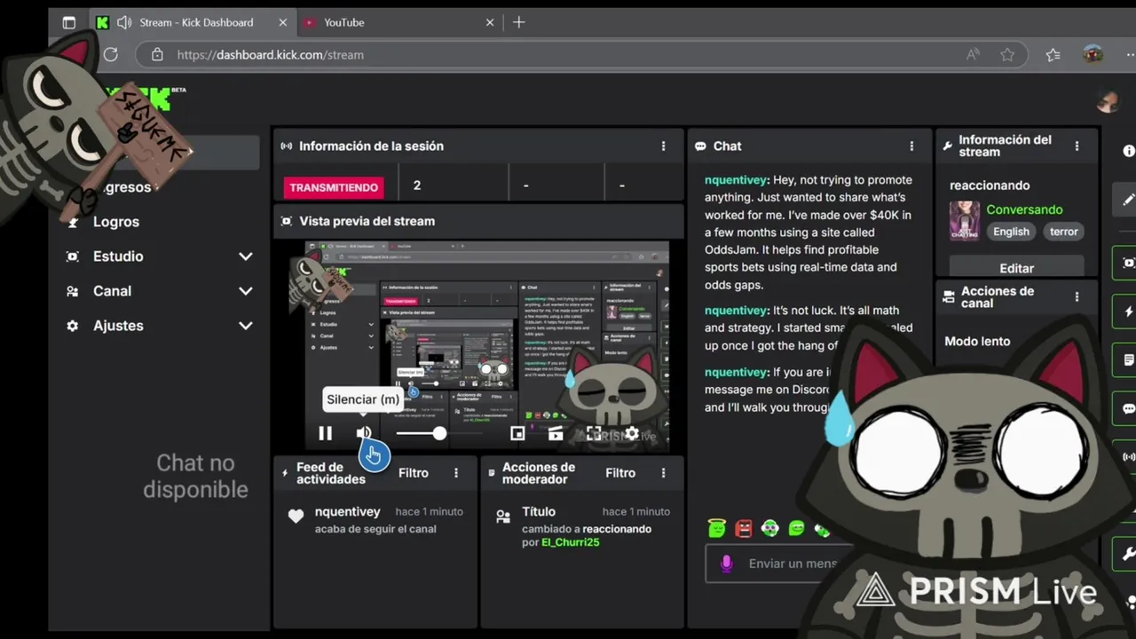
Task: Add page to favorites star icon
Action: [x=1007, y=55]
